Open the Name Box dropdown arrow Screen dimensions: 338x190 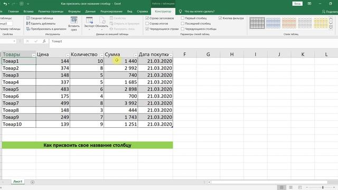point(14,41)
